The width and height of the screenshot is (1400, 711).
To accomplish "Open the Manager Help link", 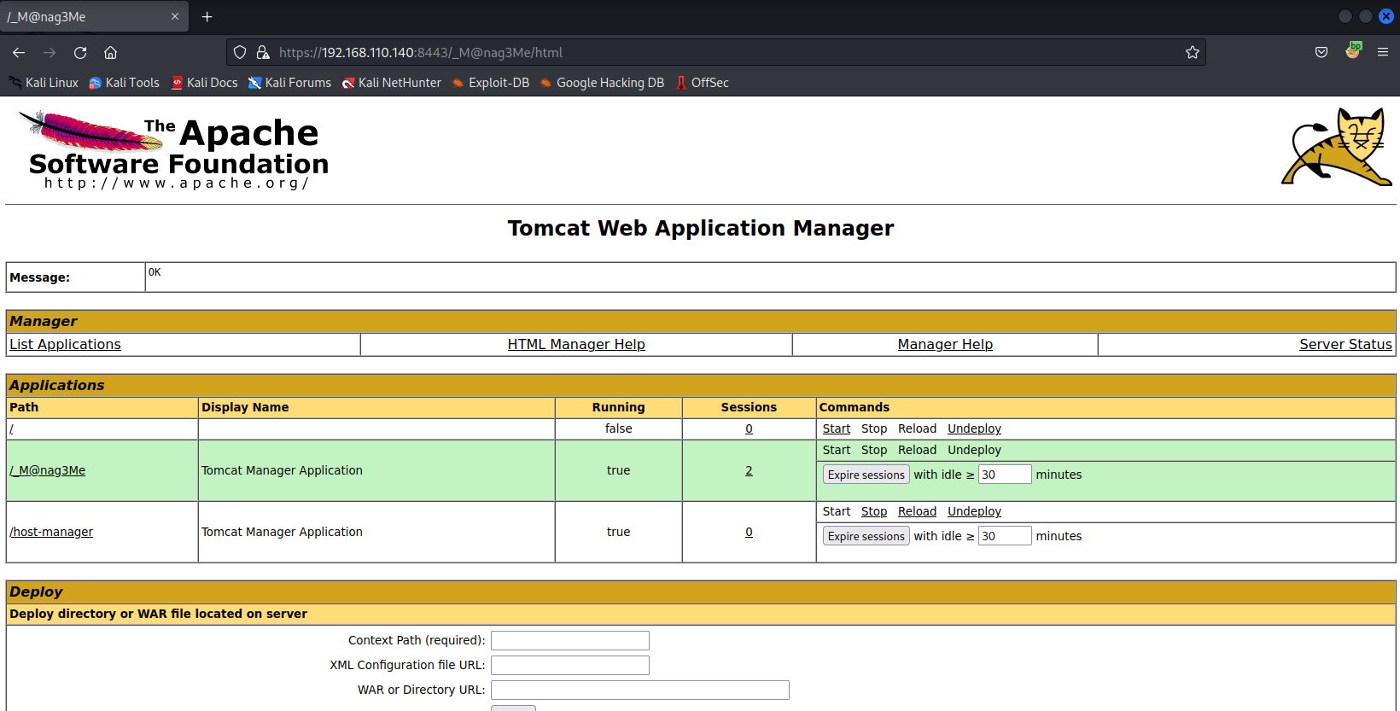I will (x=945, y=344).
